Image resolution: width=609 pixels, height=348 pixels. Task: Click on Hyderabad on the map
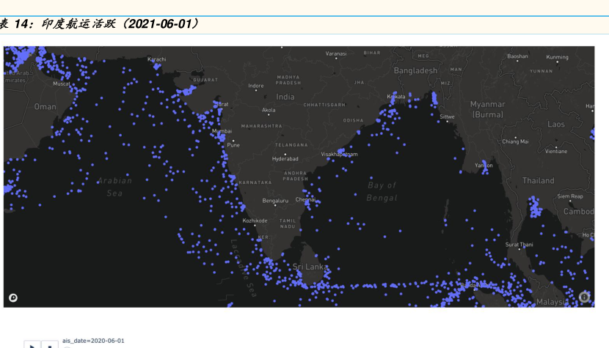pos(285,158)
